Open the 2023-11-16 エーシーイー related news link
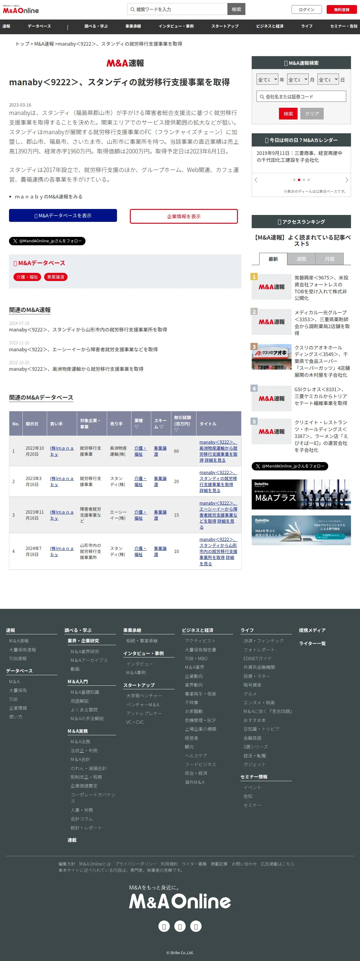 tap(83, 349)
